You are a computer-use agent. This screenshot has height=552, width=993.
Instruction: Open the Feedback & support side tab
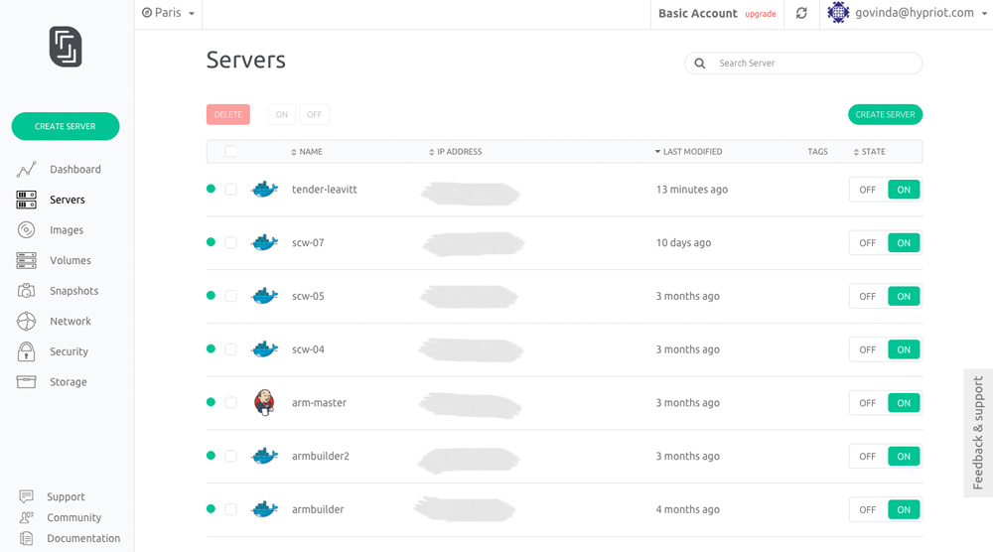[978, 433]
